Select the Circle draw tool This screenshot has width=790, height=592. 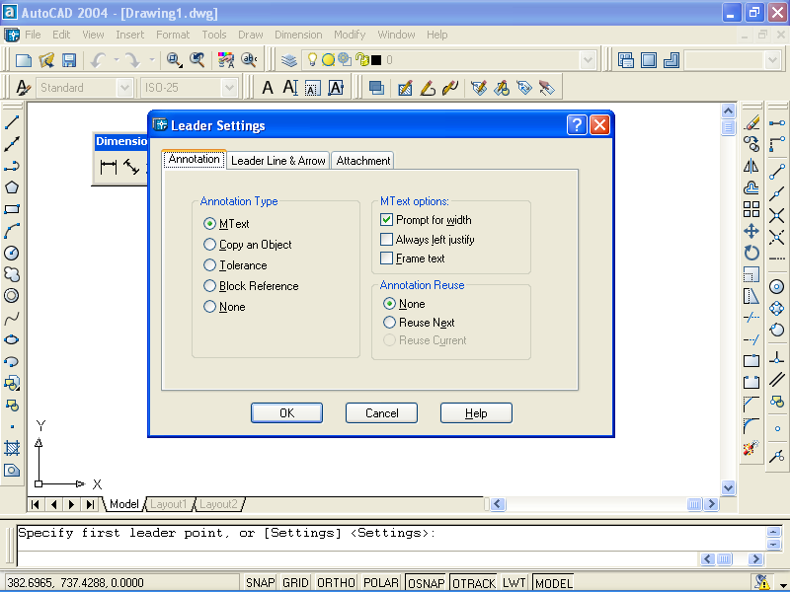[12, 253]
